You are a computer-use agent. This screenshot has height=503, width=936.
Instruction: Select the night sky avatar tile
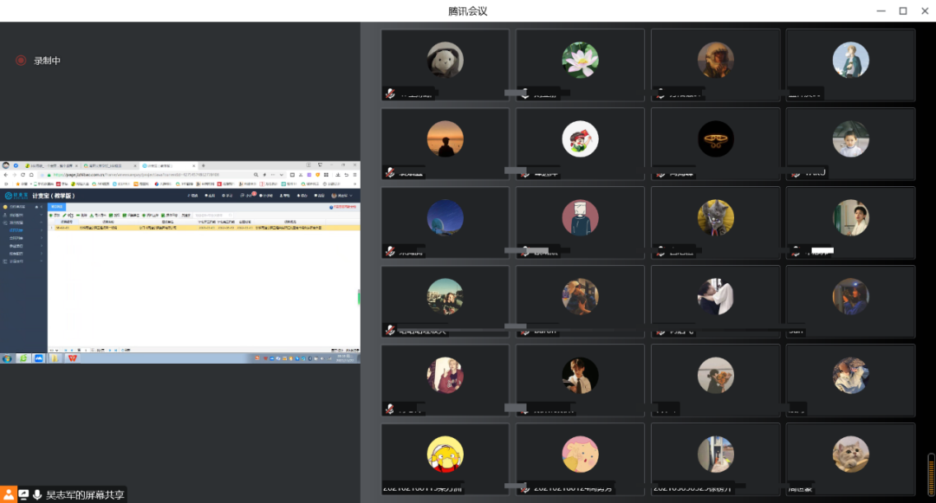pos(445,222)
